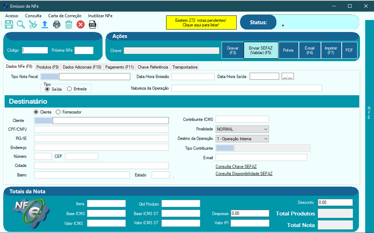Select the Saída radio button
The height and width of the screenshot is (233, 374).
pos(47,89)
